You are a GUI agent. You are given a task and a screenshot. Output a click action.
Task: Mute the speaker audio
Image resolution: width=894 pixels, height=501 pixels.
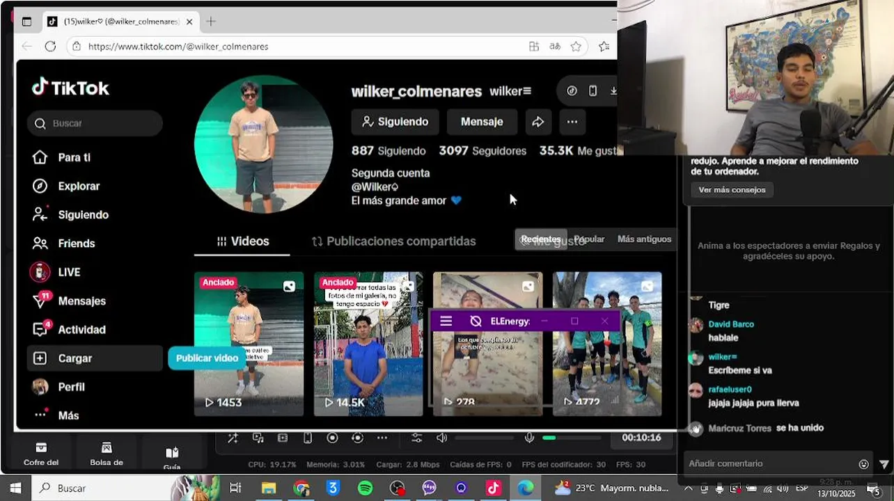pyautogui.click(x=441, y=438)
